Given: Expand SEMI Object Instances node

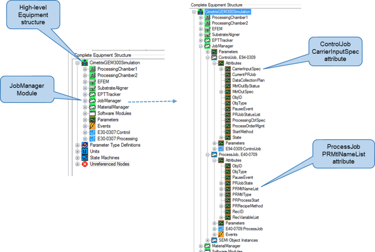Looking at the screenshot, I should 207,240.
